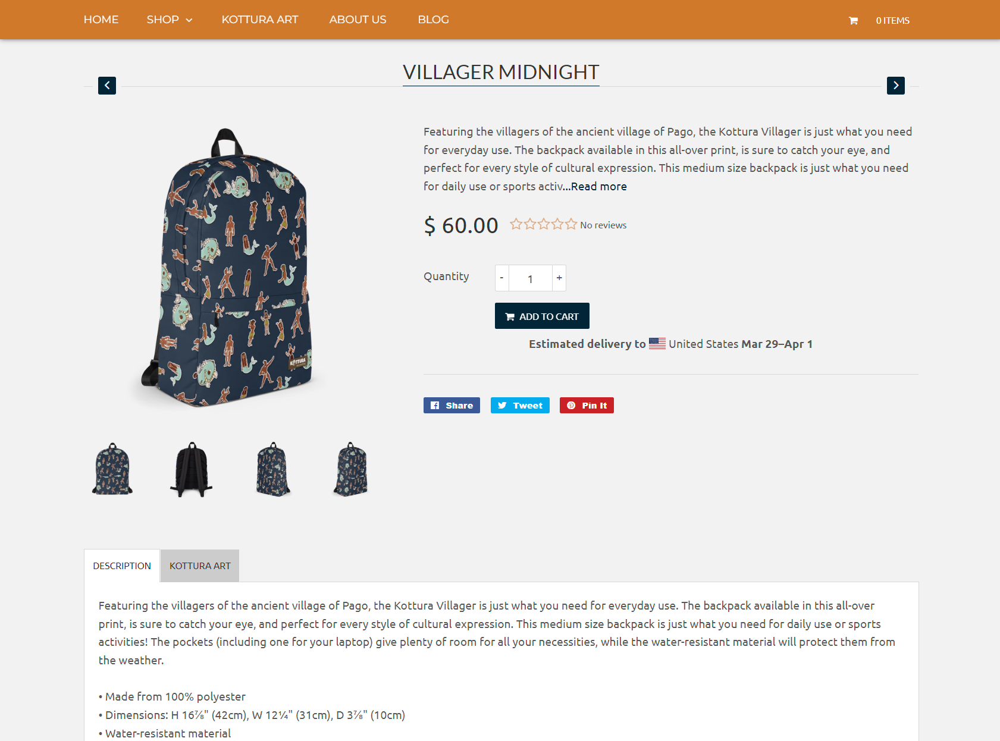Click the star rating icons

(x=543, y=224)
